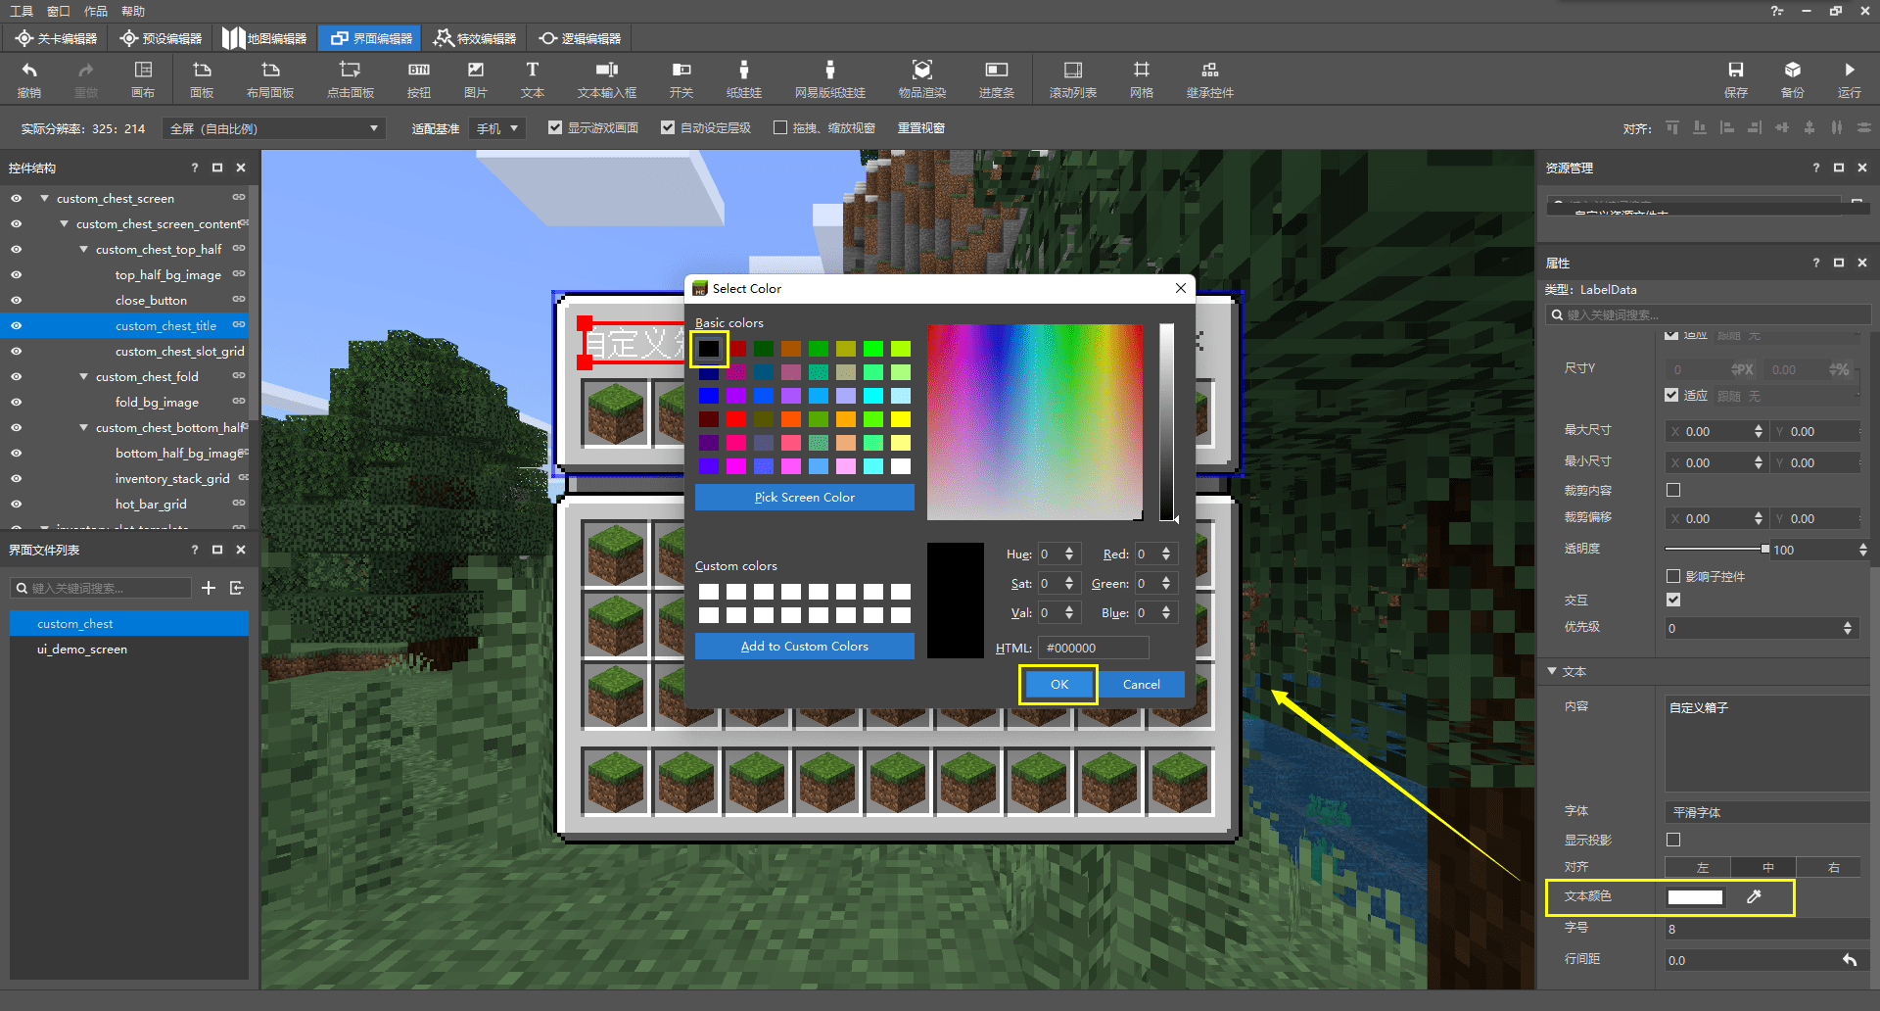Screen dimensions: 1880x1011
Task: Click the import UI file icon
Action: (x=236, y=588)
